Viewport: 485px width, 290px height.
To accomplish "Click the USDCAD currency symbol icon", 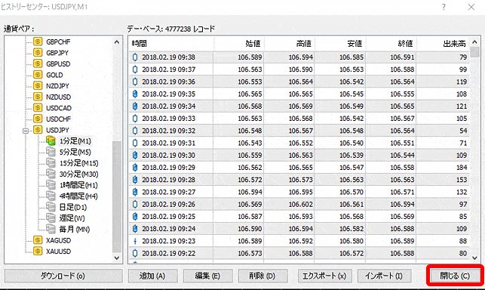I will pos(38,108).
